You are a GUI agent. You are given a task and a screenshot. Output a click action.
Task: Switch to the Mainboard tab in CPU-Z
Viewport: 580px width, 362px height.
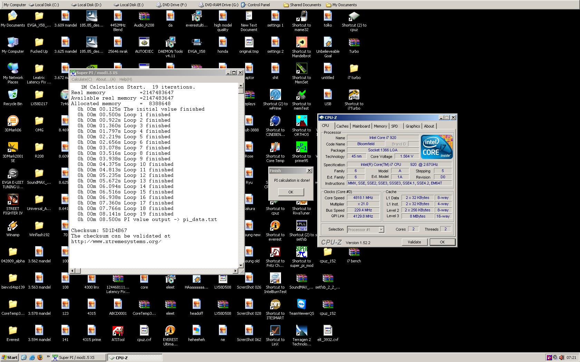(x=361, y=126)
